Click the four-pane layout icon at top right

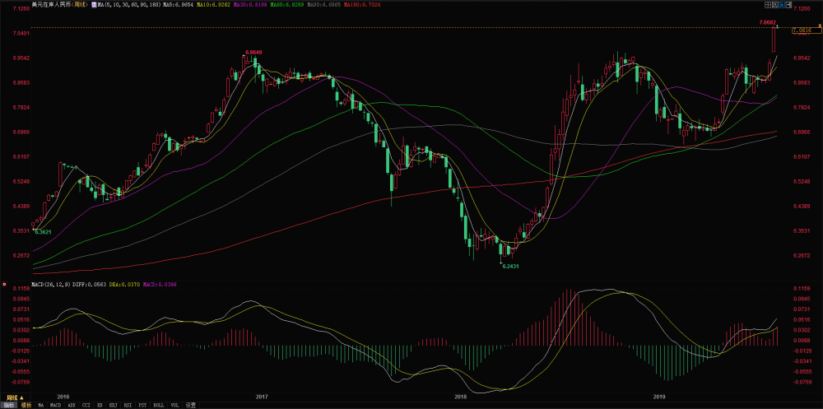coord(768,5)
